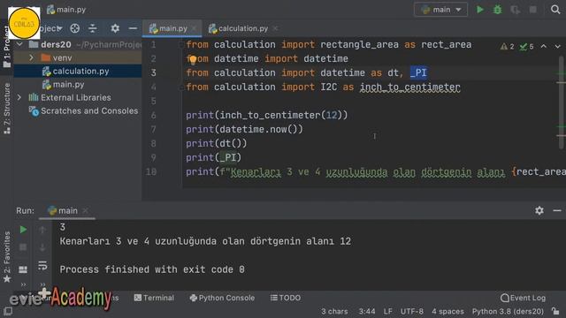Rerun main with green play in Run panel
The width and height of the screenshot is (566, 318).
[23, 230]
